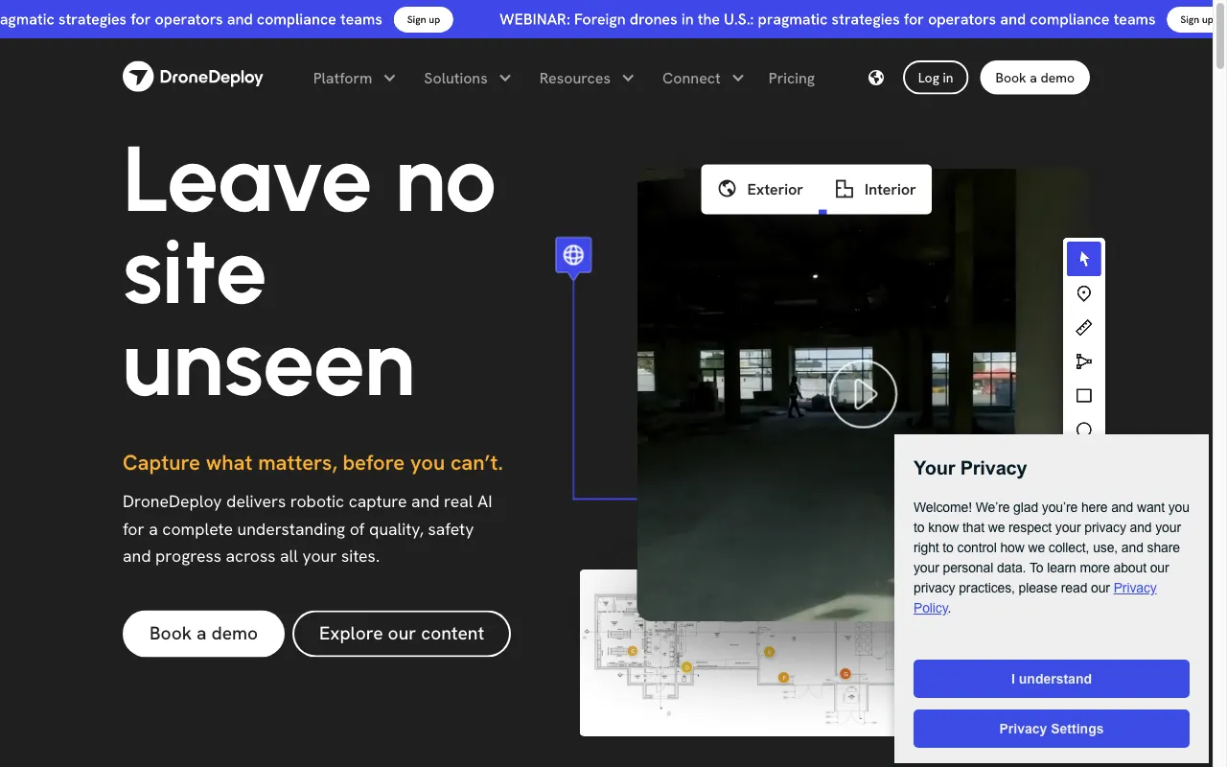Switch to the Interior tab
Screen dimensions: 1227x767
point(876,189)
